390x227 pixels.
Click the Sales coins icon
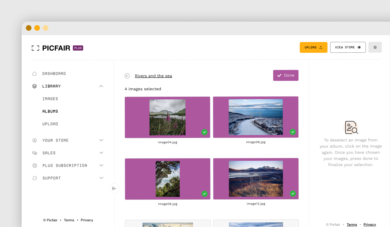coord(34,153)
